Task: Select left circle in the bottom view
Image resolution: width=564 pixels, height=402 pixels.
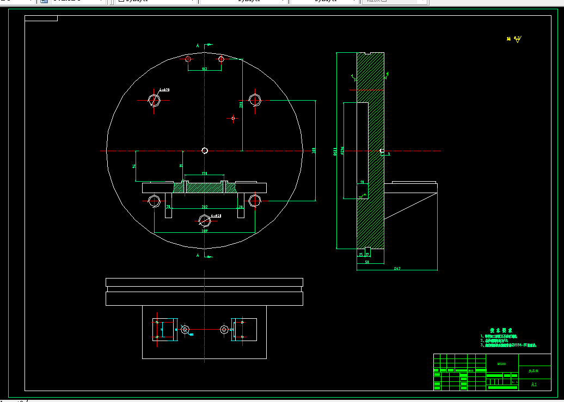Action: click(185, 329)
